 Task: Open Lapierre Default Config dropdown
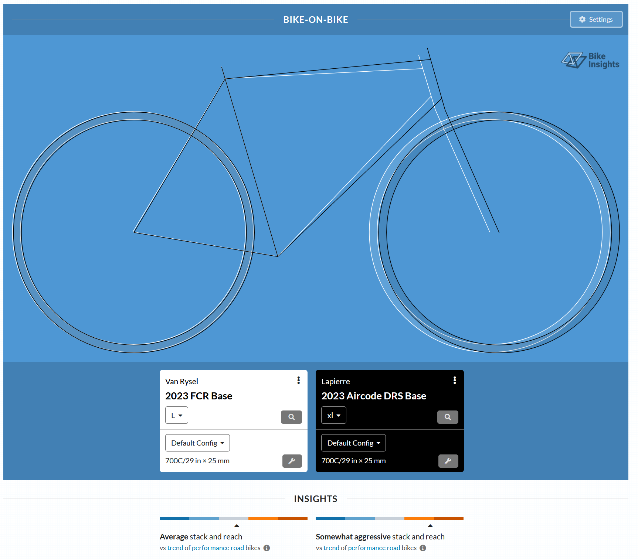tap(353, 443)
